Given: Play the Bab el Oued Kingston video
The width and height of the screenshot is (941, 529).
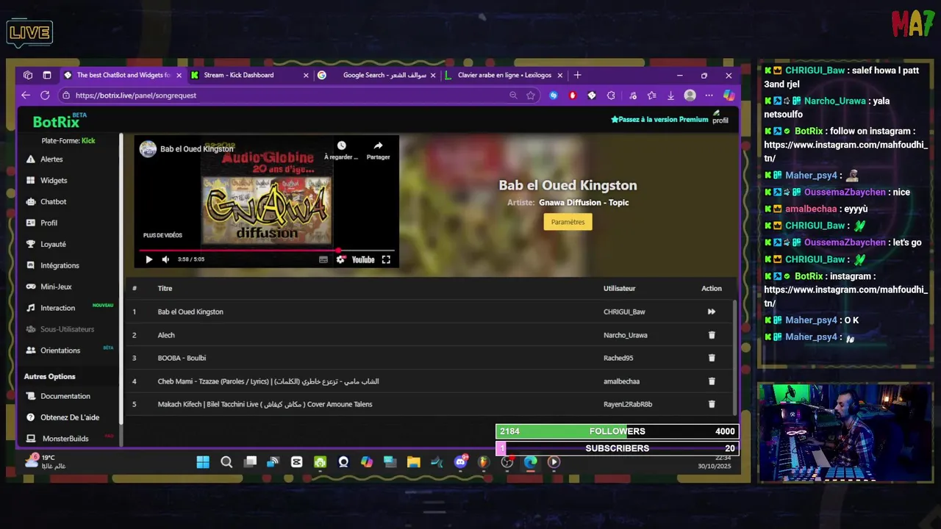Looking at the screenshot, I should click(x=149, y=259).
